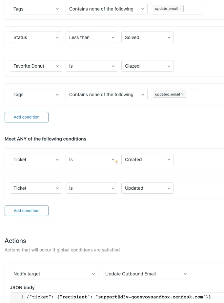Screen dimensions: 224x303
Task: Click Add condition below the updated_email row
Action: click(x=27, y=117)
